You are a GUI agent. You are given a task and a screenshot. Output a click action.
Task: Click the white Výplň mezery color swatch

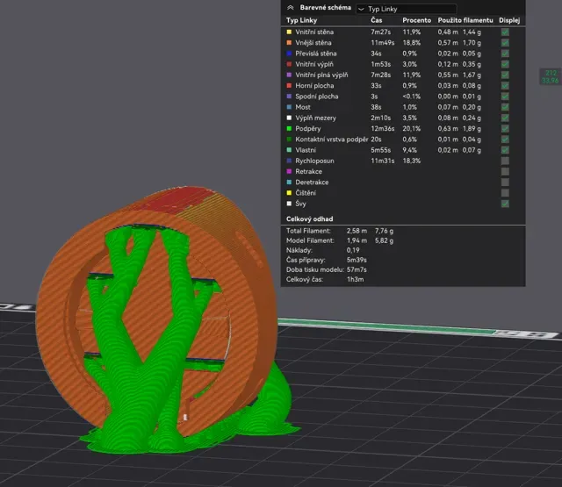pyautogui.click(x=289, y=118)
